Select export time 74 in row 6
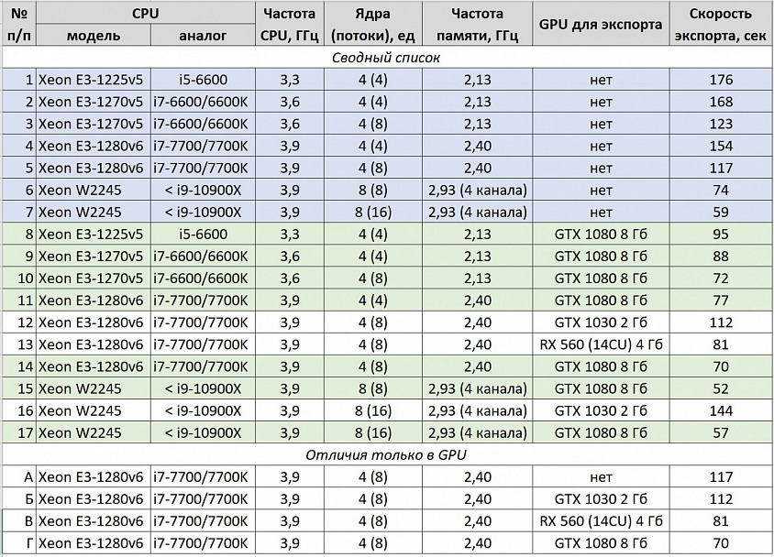Image resolution: width=774 pixels, height=557 pixels. click(x=721, y=191)
